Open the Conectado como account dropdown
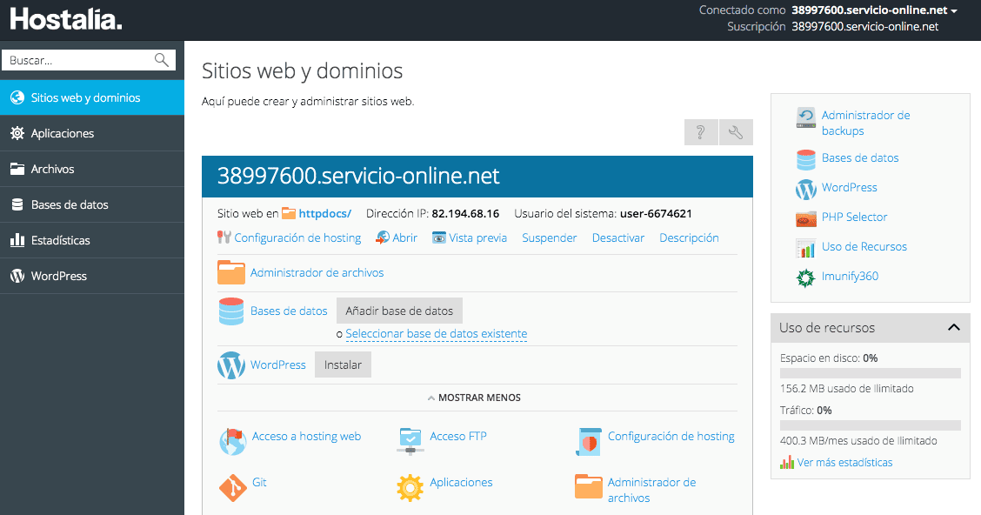This screenshot has height=515, width=981. [874, 10]
